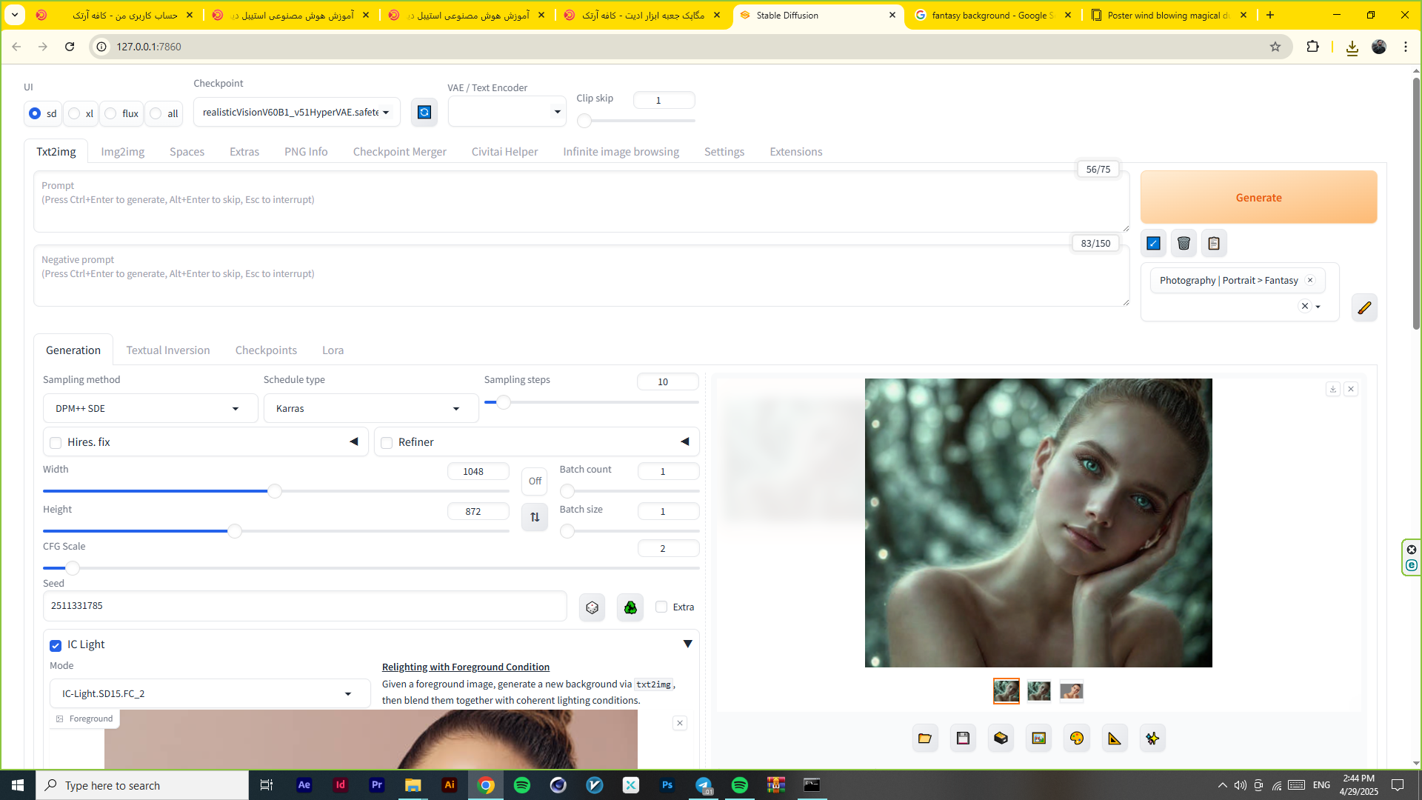Click the CFG Scale slider handle
Screen dimensions: 1422x800
[x=73, y=568]
